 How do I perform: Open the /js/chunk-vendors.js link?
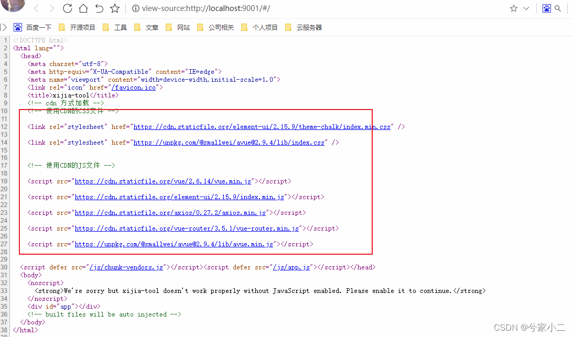click(x=126, y=267)
